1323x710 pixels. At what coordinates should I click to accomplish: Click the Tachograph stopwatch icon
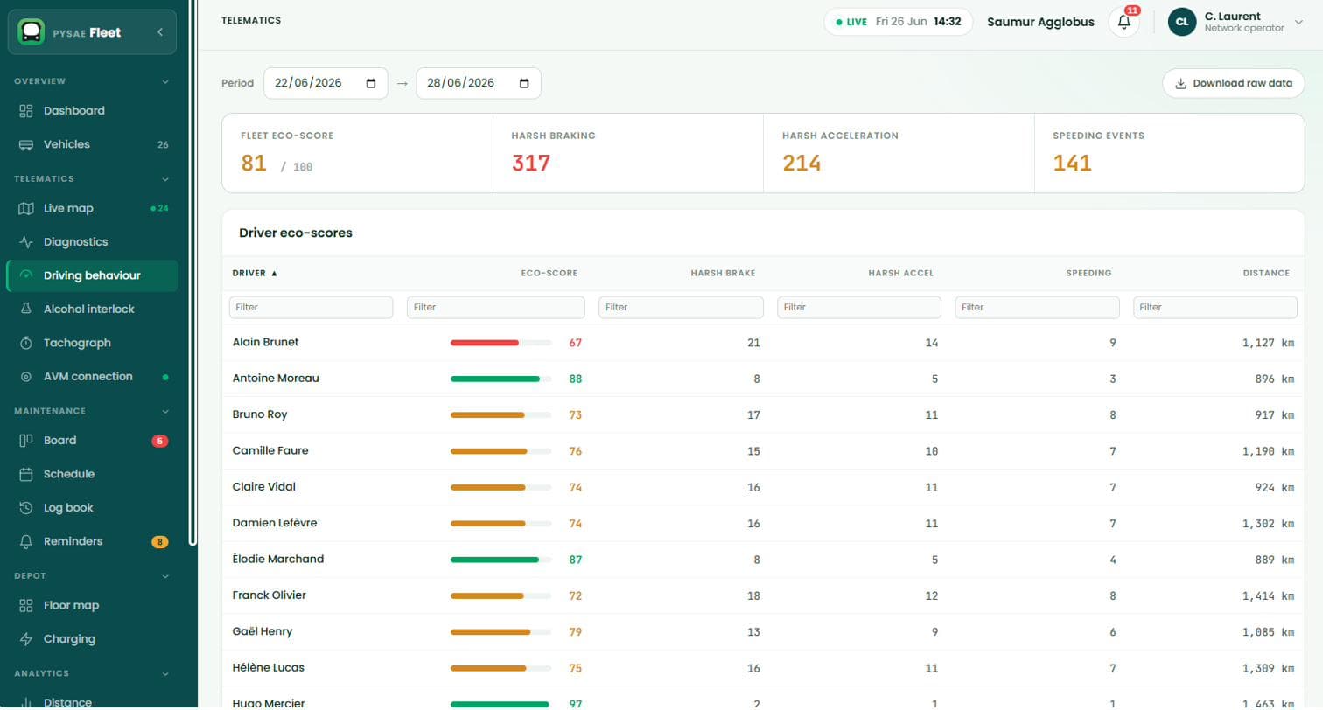pos(26,343)
